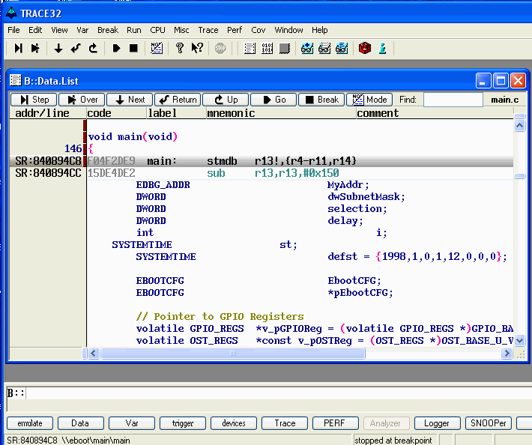Open register chip icon in toolbar
This screenshot has height=445, width=532.
pos(284,49)
